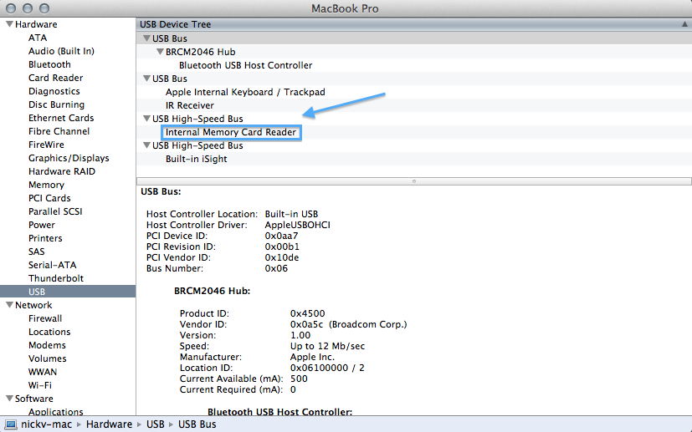
Task: Open Ethernet Cards section
Action: point(61,118)
